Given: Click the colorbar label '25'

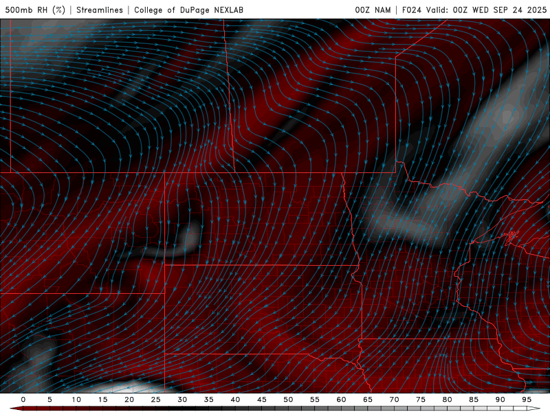Looking at the screenshot, I should pyautogui.click(x=156, y=400).
